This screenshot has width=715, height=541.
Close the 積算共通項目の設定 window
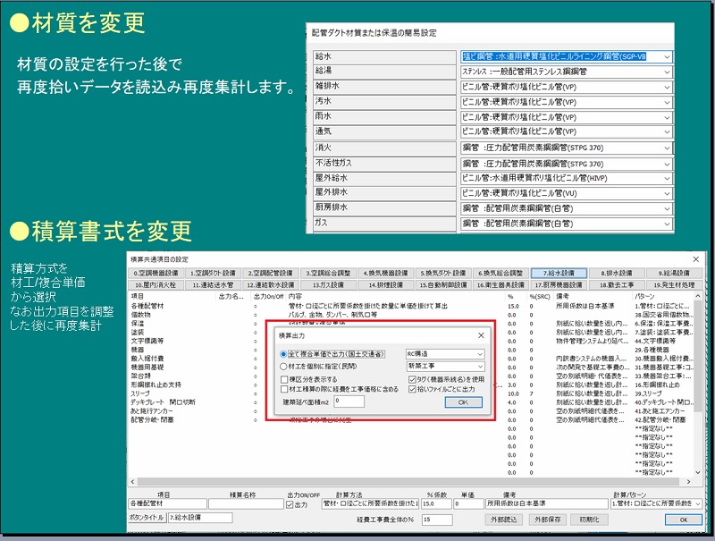point(696,259)
